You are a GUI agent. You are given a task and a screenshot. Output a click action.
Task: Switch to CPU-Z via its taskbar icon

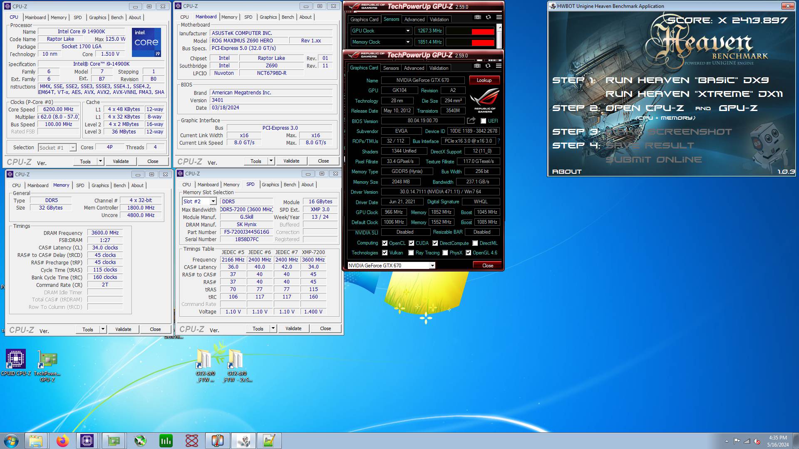87,441
